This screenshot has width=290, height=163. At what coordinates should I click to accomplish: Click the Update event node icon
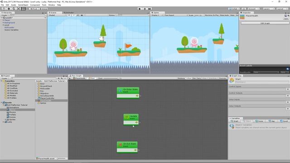coord(127,117)
